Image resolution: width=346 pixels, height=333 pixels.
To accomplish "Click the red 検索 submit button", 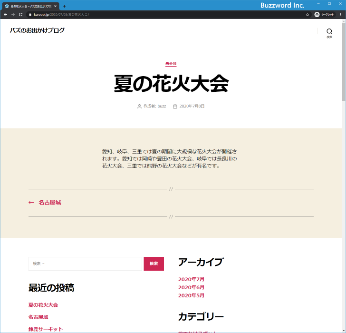I will click(x=154, y=264).
